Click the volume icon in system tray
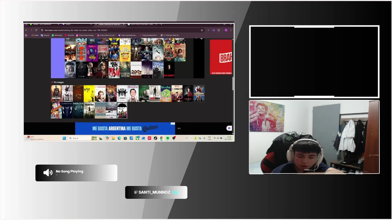392x220 pixels. click(x=218, y=138)
